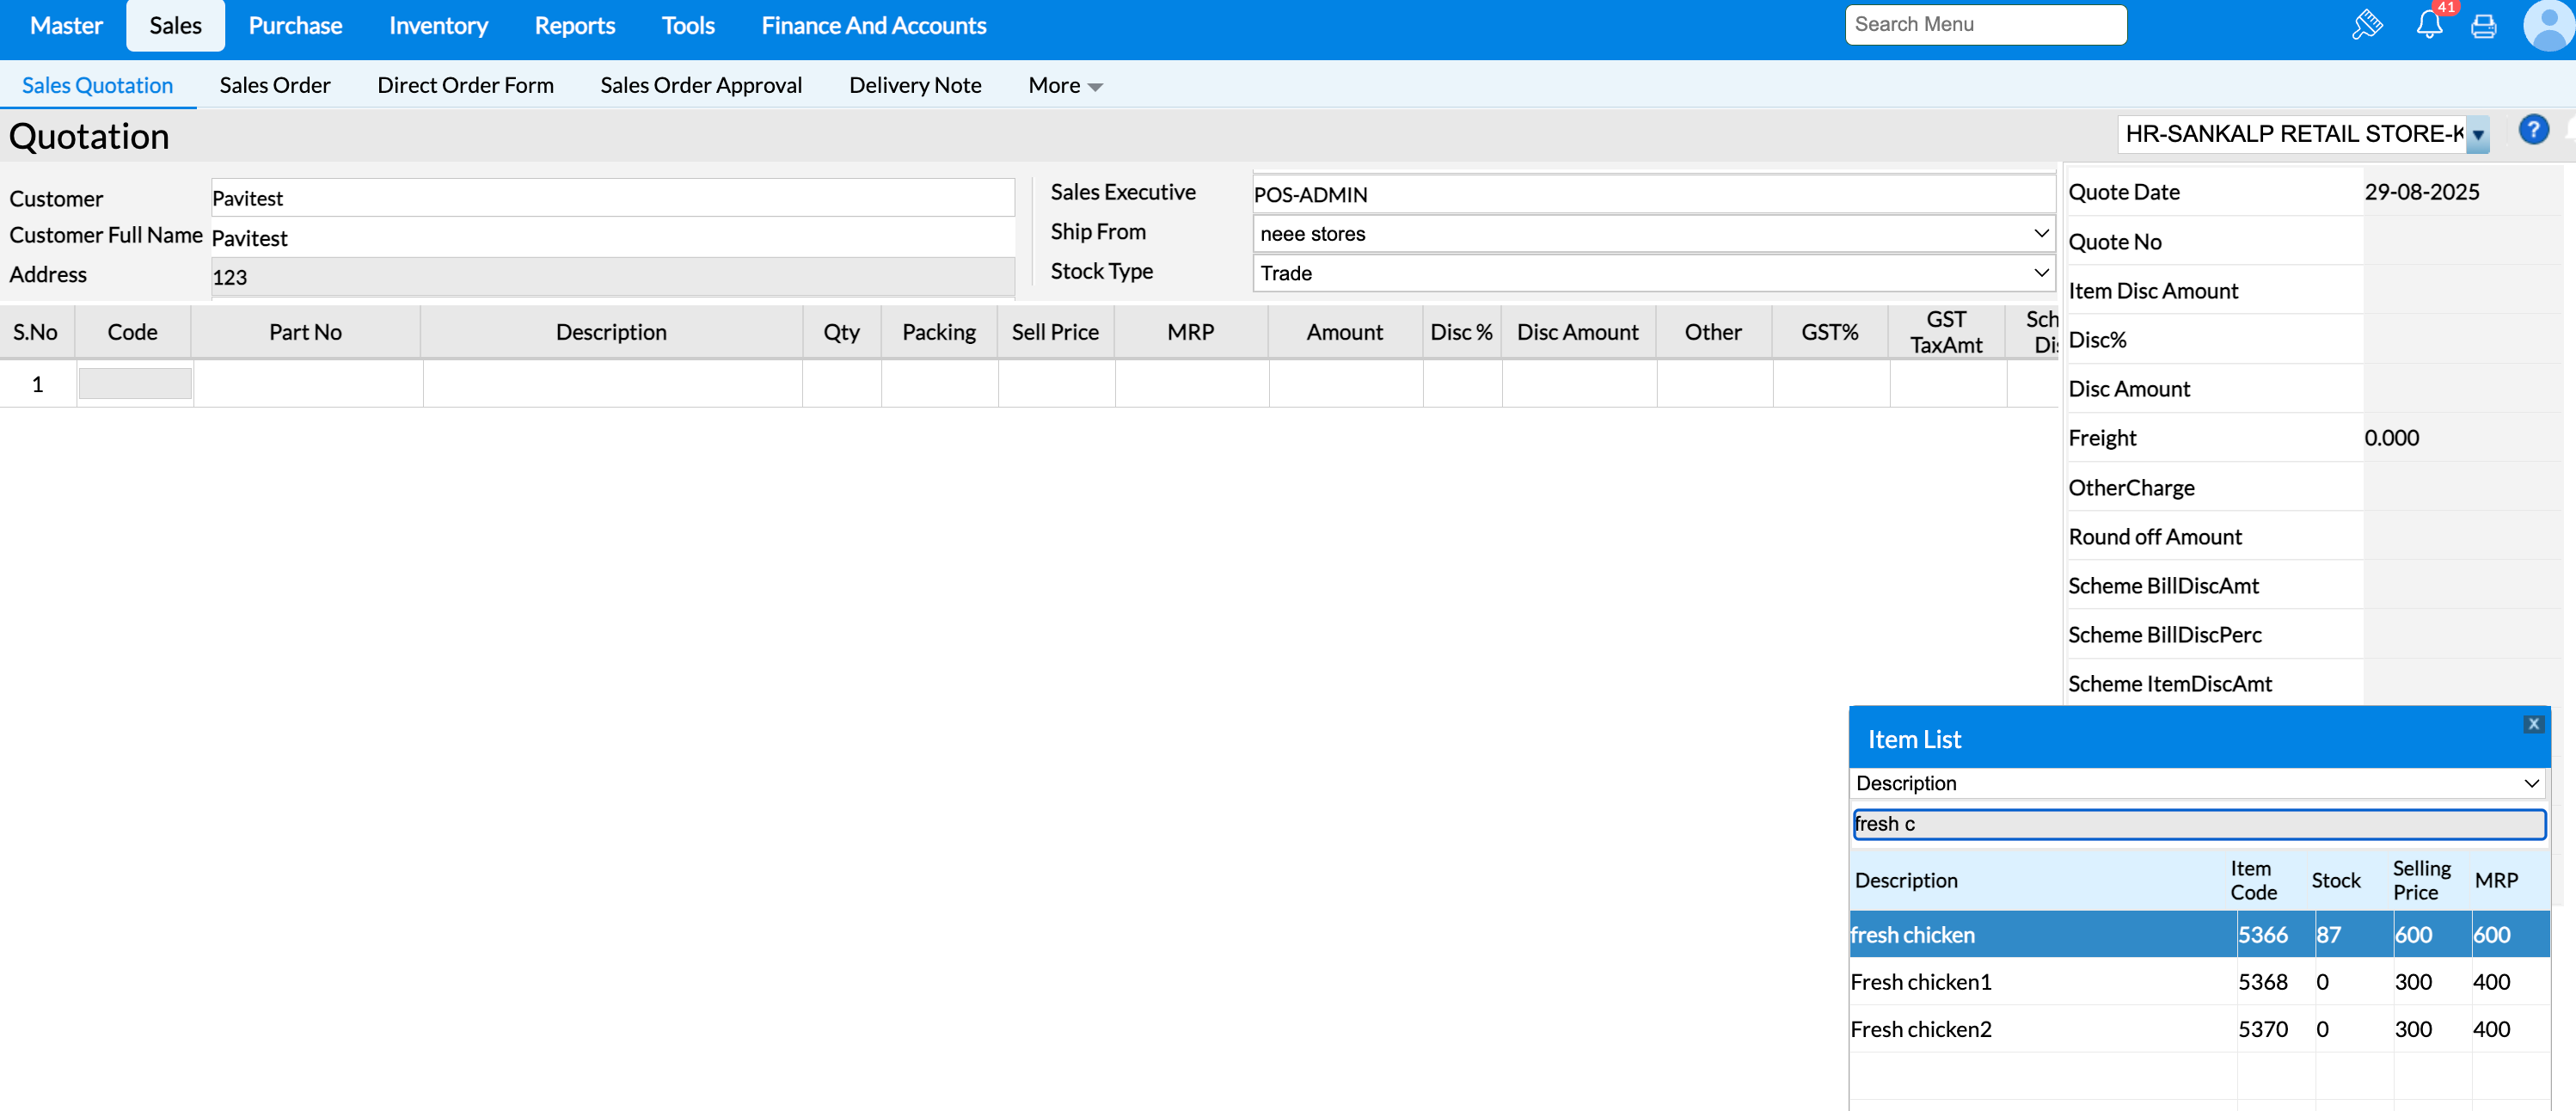Click the printer icon in the top bar
The width and height of the screenshot is (2576, 1111).
[x=2483, y=26]
